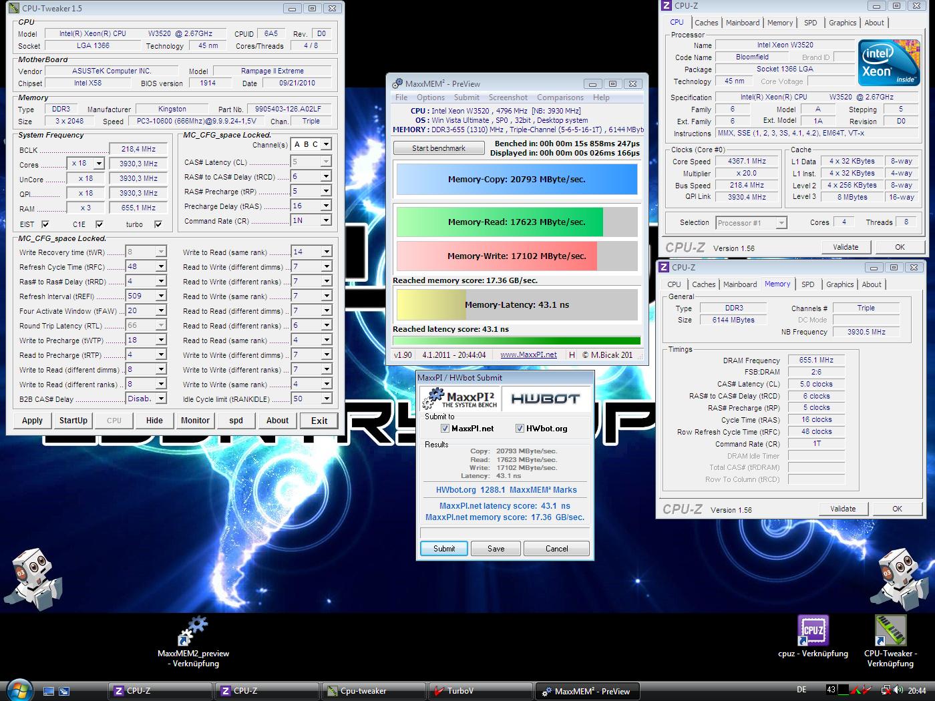Switch to Caches tab in top CPU-Z
This screenshot has width=935, height=701.
pyautogui.click(x=707, y=23)
